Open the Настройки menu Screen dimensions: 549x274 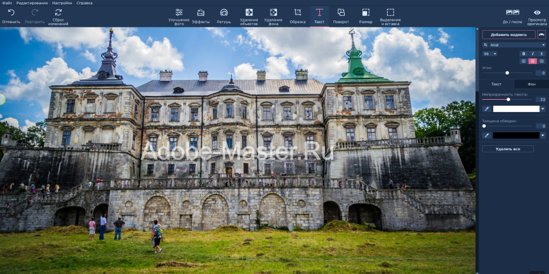click(62, 3)
